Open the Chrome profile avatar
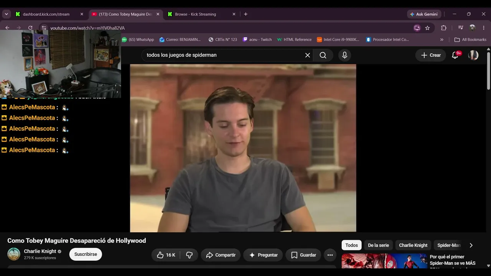 [472, 28]
